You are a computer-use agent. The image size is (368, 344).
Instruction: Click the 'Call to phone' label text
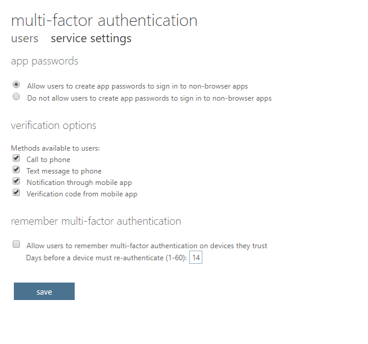[x=48, y=160]
